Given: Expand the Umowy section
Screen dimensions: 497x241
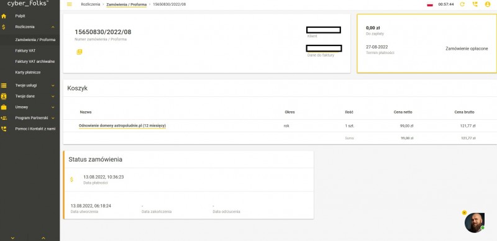Looking at the screenshot, I should [x=53, y=107].
